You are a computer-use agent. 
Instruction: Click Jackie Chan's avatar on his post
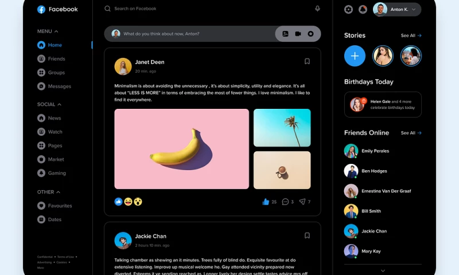pyautogui.click(x=123, y=241)
